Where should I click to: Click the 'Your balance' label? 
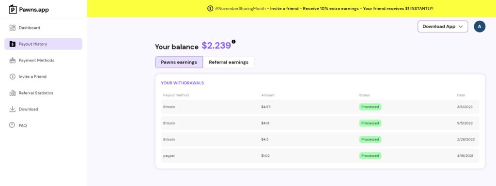coord(176,47)
